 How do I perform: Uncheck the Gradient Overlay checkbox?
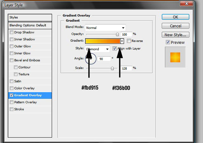pyautogui.click(x=11, y=95)
